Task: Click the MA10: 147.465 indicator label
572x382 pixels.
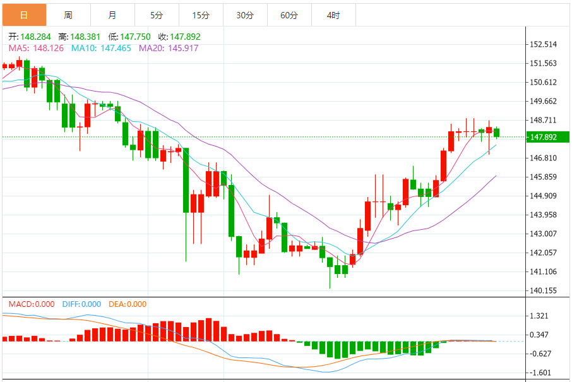Action: click(x=101, y=48)
